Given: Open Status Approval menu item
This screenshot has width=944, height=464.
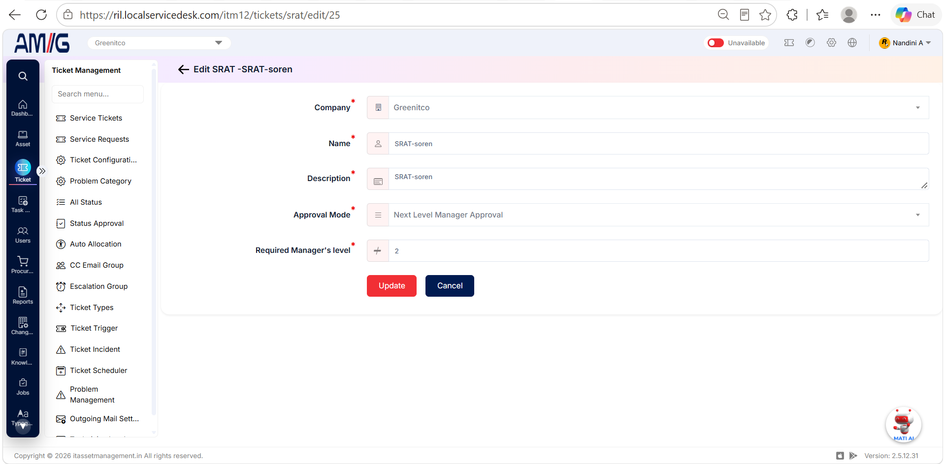Looking at the screenshot, I should [x=97, y=223].
